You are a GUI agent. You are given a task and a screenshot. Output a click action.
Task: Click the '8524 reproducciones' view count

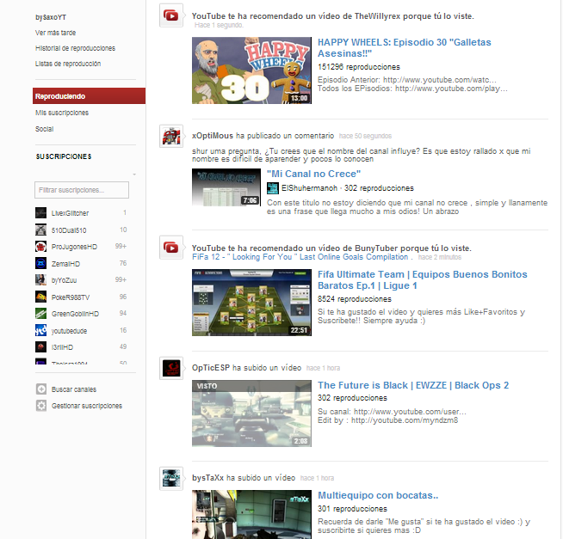[355, 298]
